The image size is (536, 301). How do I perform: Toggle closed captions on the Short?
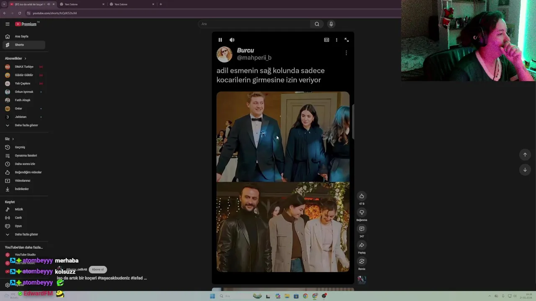coord(327,40)
